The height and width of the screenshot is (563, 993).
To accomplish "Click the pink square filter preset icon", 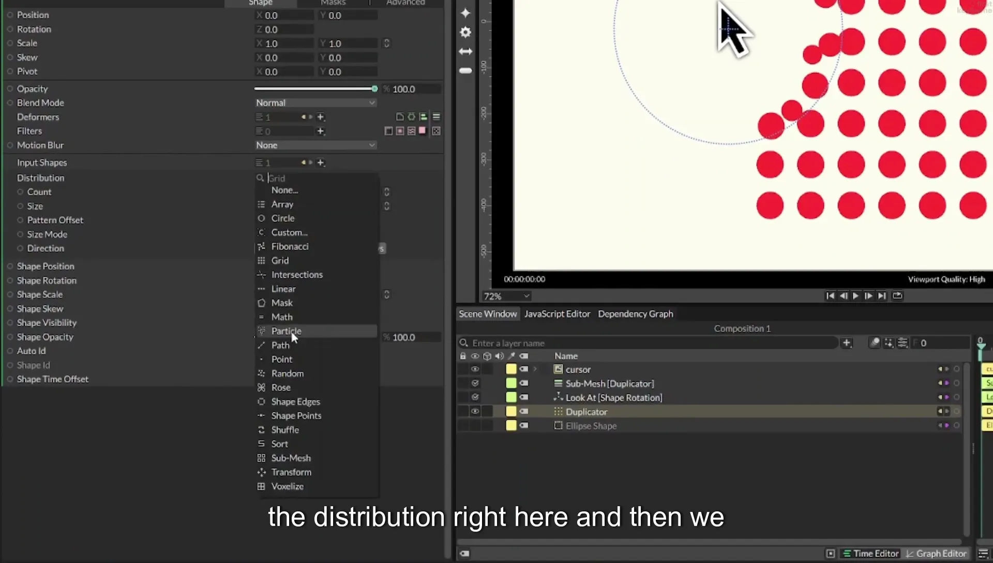I will coord(423,131).
